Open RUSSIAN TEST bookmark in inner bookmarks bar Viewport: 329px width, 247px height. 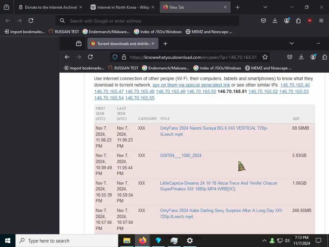(123, 68)
